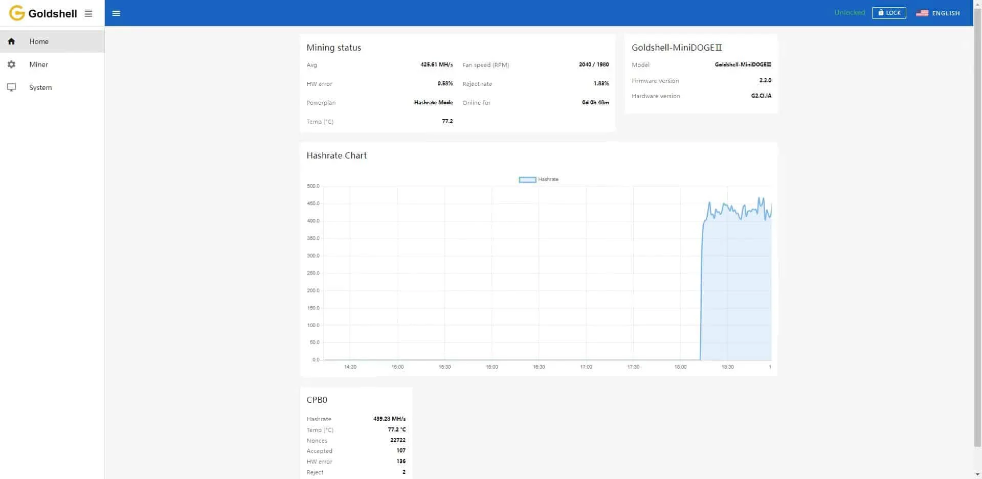Open the Home page
The width and height of the screenshot is (982, 479).
52,41
